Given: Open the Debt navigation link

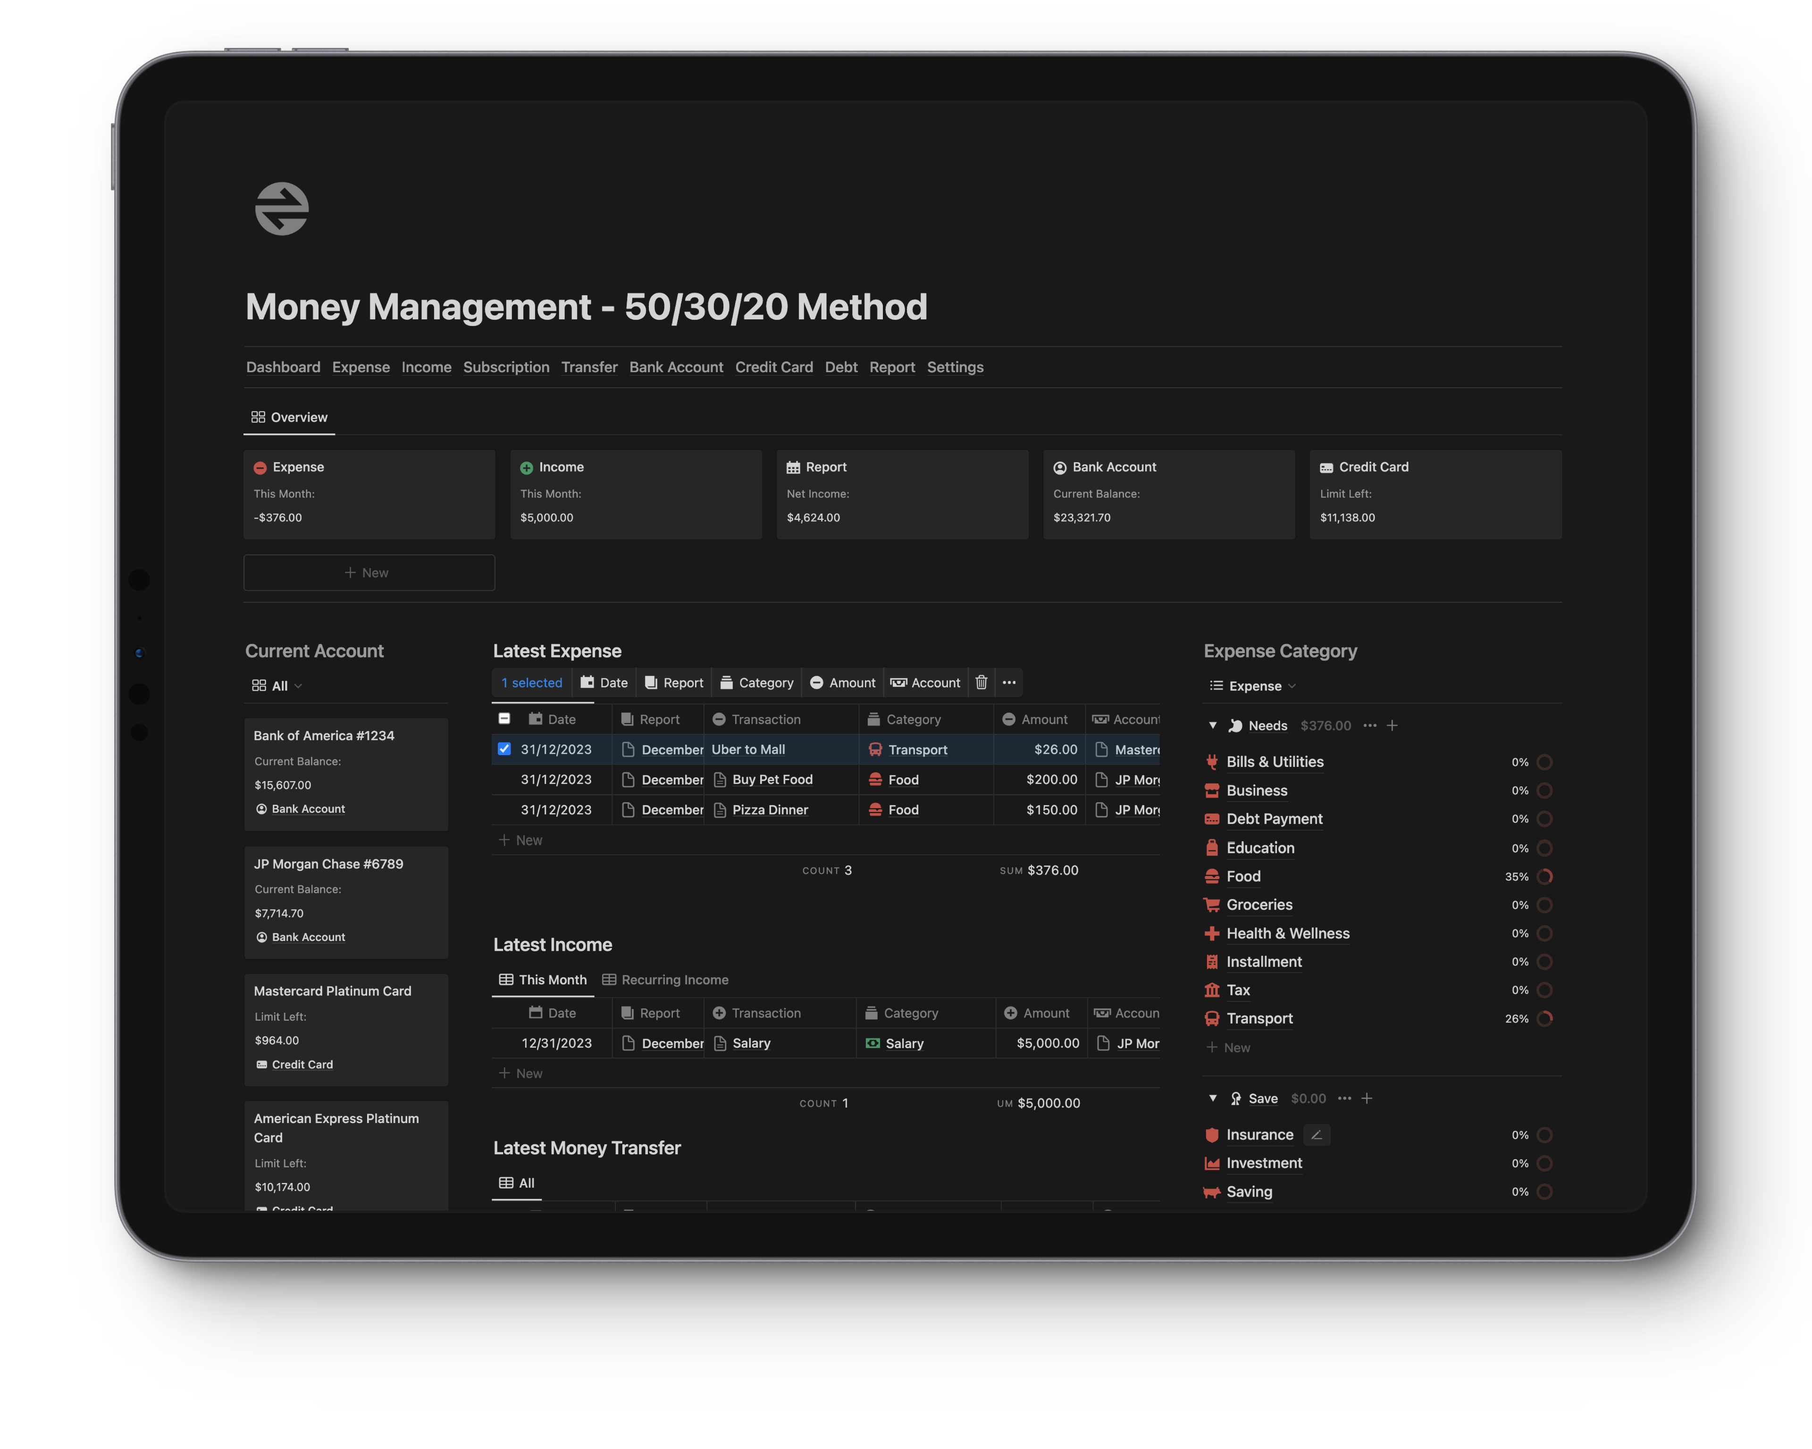Looking at the screenshot, I should [x=841, y=367].
